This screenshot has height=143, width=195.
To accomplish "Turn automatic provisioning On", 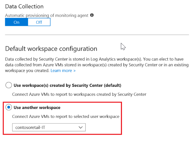I will click(x=16, y=22).
